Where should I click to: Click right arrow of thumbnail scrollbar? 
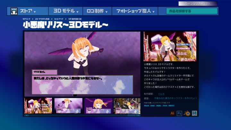tap(138, 116)
